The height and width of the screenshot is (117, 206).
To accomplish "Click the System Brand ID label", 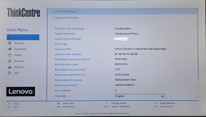I will pos(65,34).
